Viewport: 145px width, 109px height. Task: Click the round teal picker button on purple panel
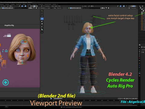[x=5, y=82]
